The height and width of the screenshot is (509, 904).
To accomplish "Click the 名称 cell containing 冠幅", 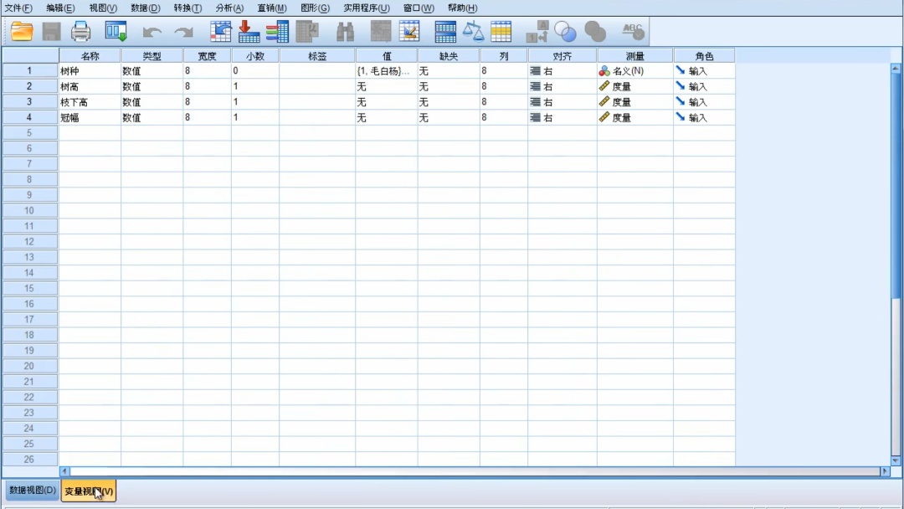I will pyautogui.click(x=90, y=117).
